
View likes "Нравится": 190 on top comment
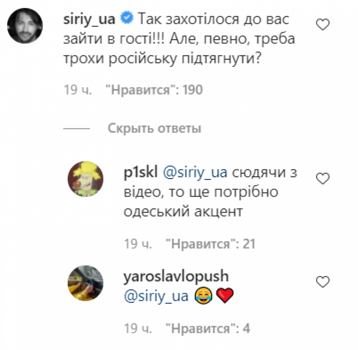154,90
